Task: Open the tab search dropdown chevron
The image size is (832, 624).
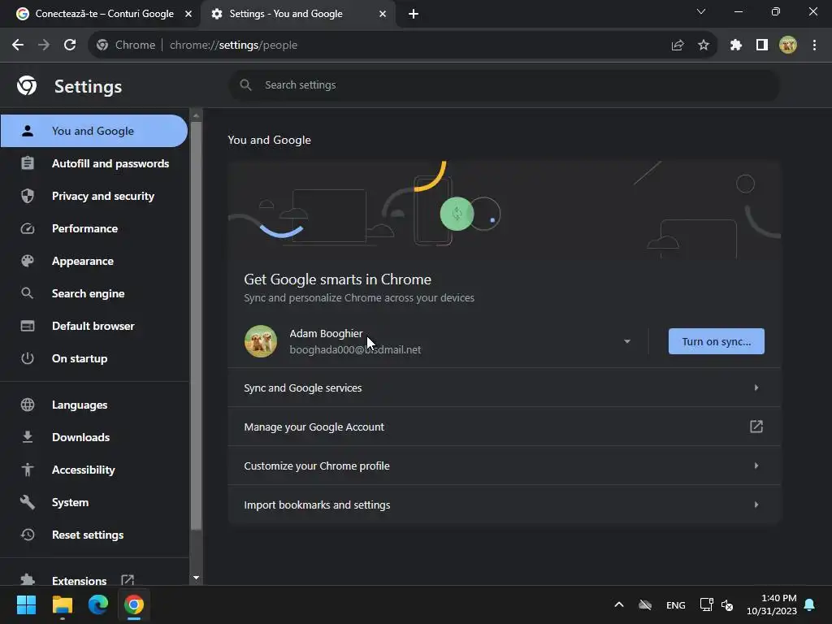Action: point(701,11)
